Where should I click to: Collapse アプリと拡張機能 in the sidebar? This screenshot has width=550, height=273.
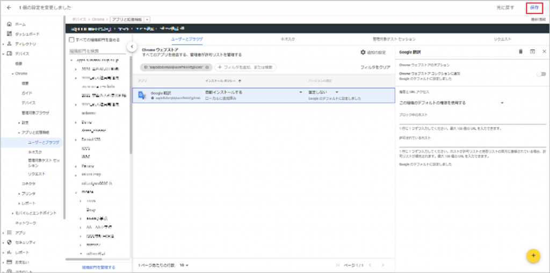click(19, 132)
